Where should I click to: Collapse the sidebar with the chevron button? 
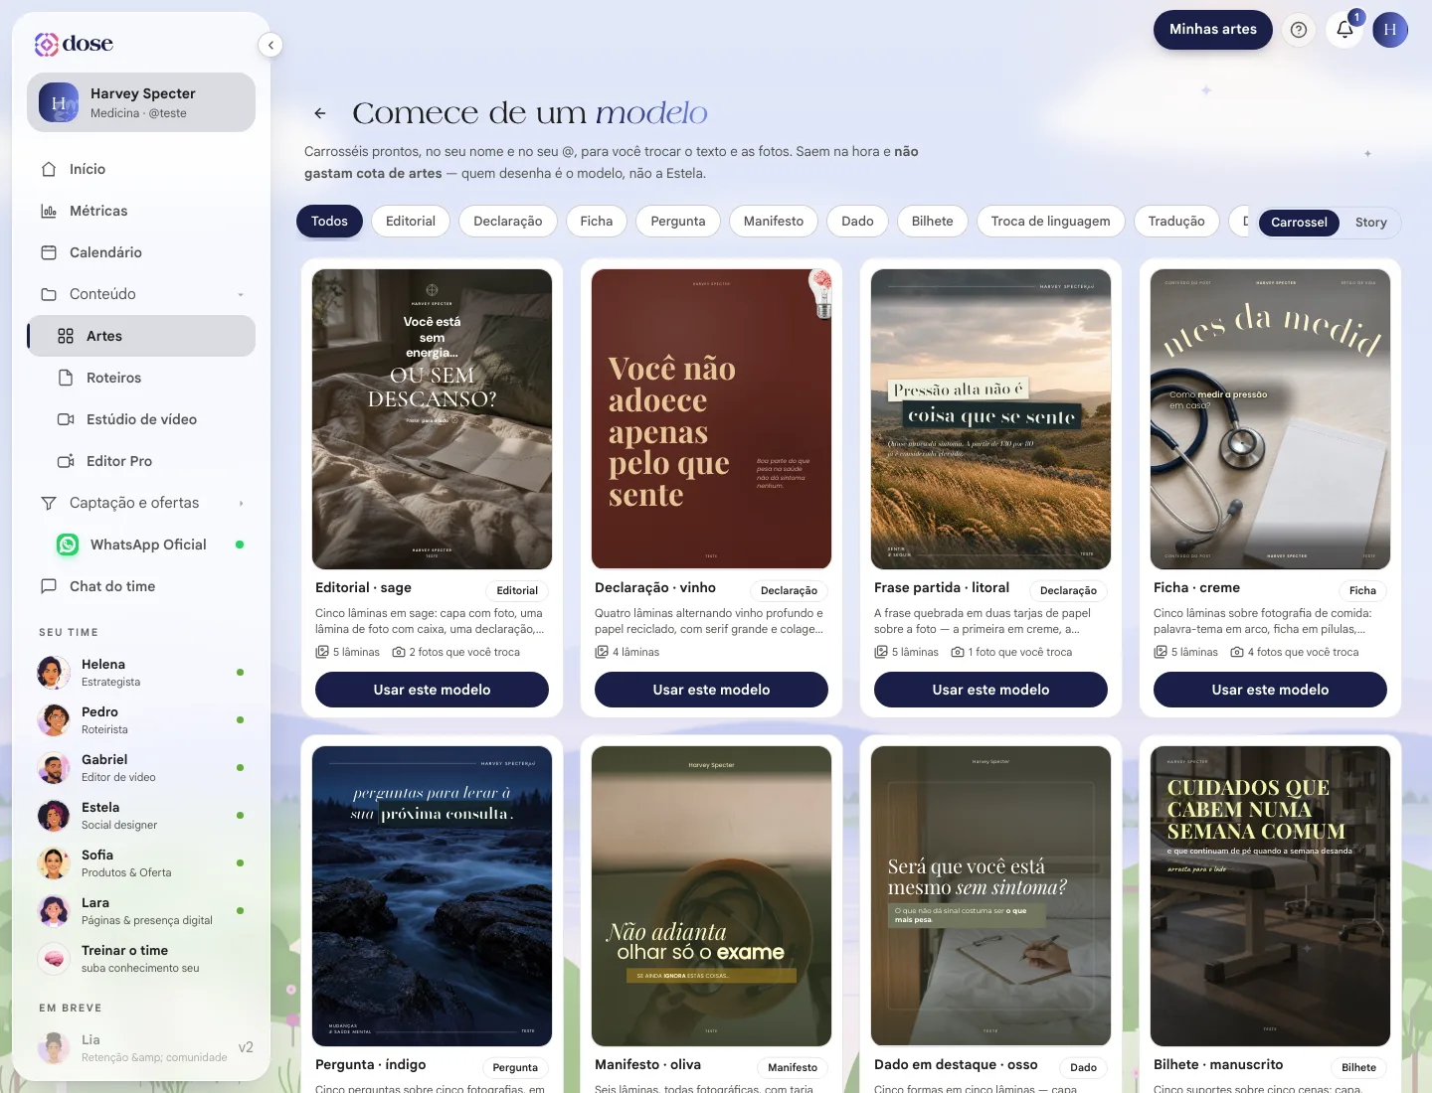pyautogui.click(x=270, y=45)
